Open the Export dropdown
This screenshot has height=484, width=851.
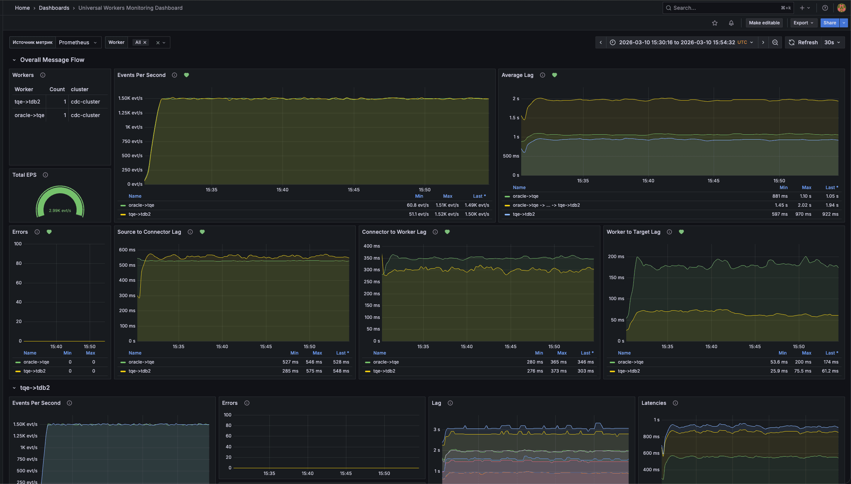(x=803, y=23)
